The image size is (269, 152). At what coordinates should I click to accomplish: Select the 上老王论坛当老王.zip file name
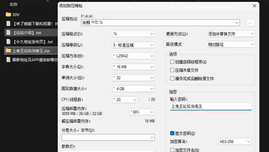pos(31,51)
